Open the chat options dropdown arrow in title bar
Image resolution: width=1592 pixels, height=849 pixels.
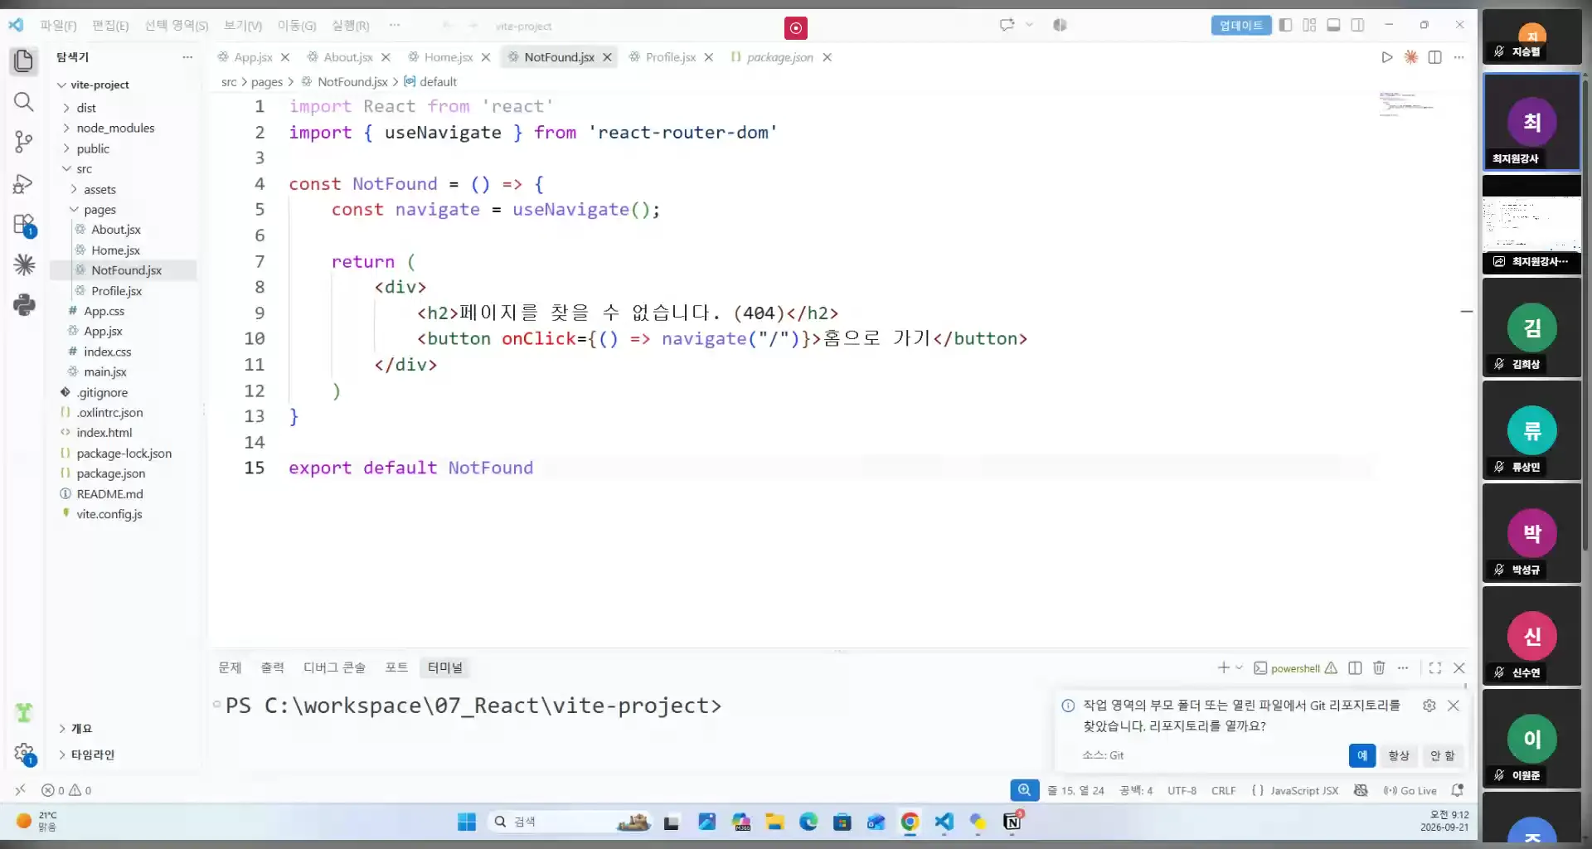[x=1029, y=25]
